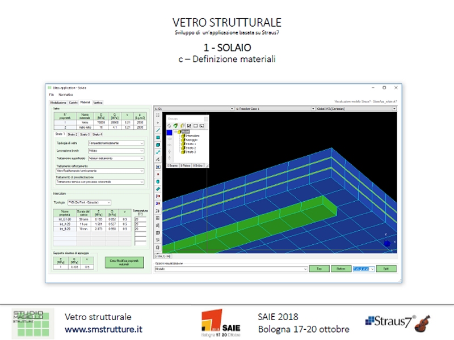
Task: Toggle the empty box icon in Groups panel
Action: tap(195, 125)
